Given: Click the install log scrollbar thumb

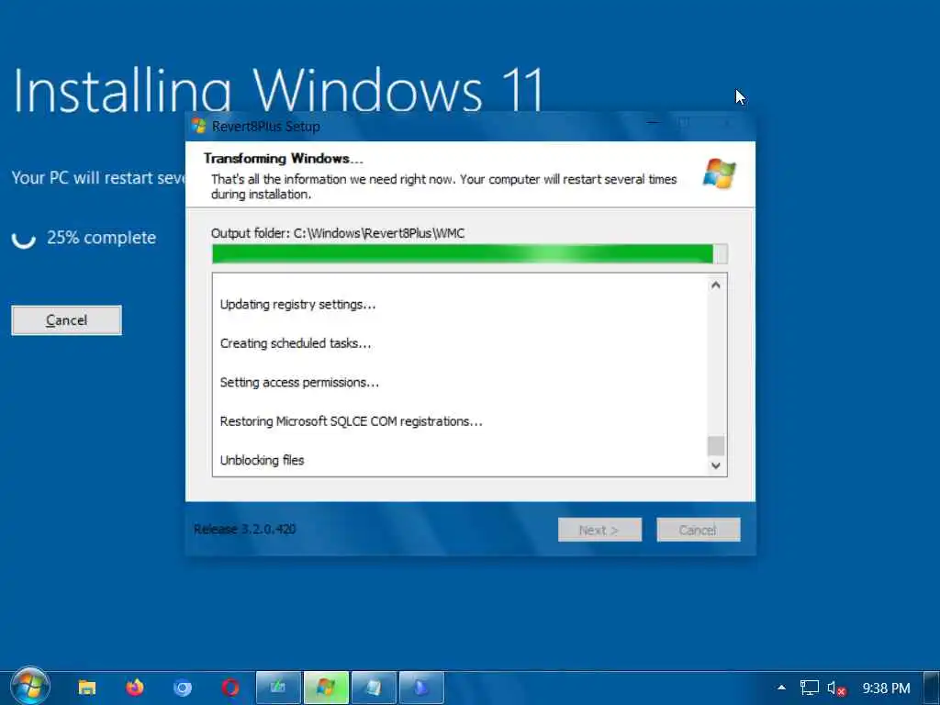Looking at the screenshot, I should tap(715, 445).
